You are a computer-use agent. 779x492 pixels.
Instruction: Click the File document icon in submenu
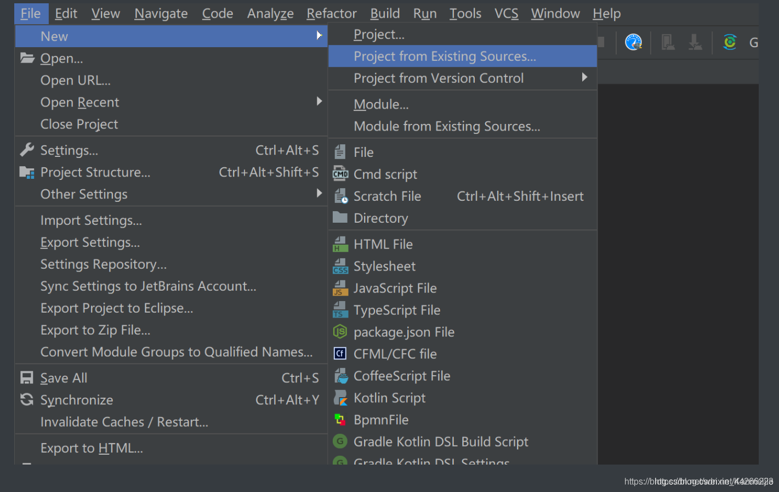[x=340, y=152]
